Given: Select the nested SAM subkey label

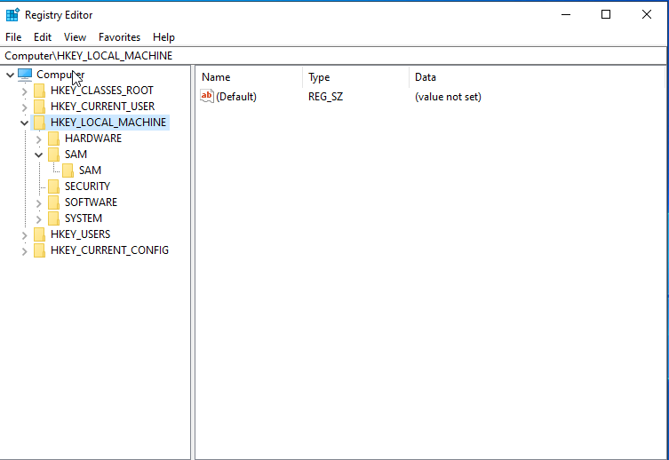Looking at the screenshot, I should click(x=90, y=171).
